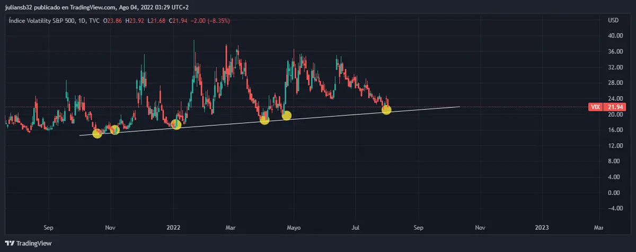Click the red VIX symbol tag
This screenshot has width=636, height=252.
(x=596, y=107)
